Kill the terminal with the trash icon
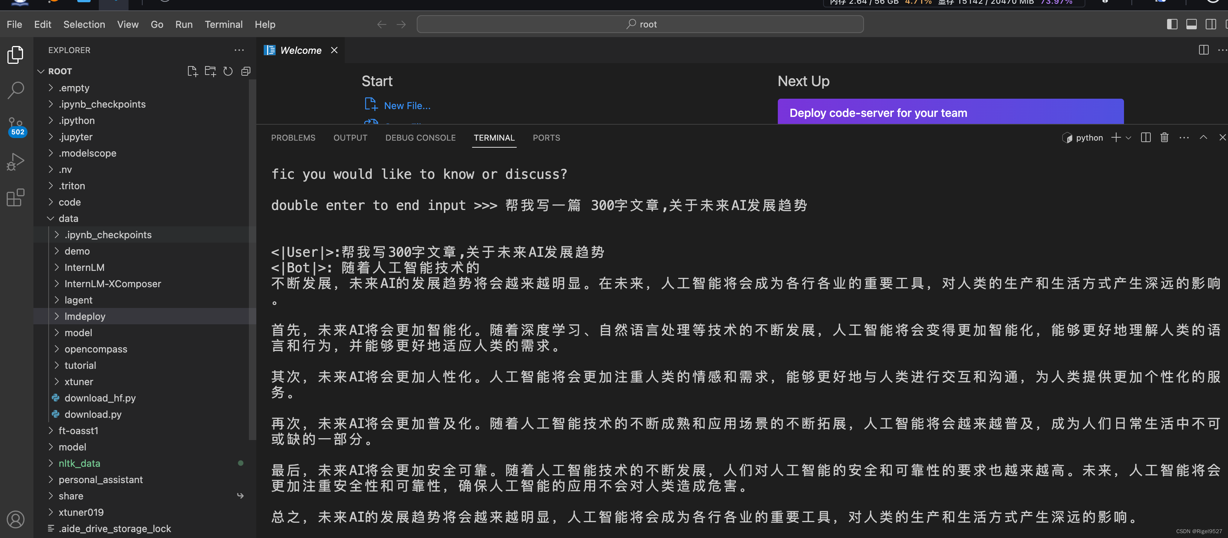The width and height of the screenshot is (1228, 538). click(1164, 138)
